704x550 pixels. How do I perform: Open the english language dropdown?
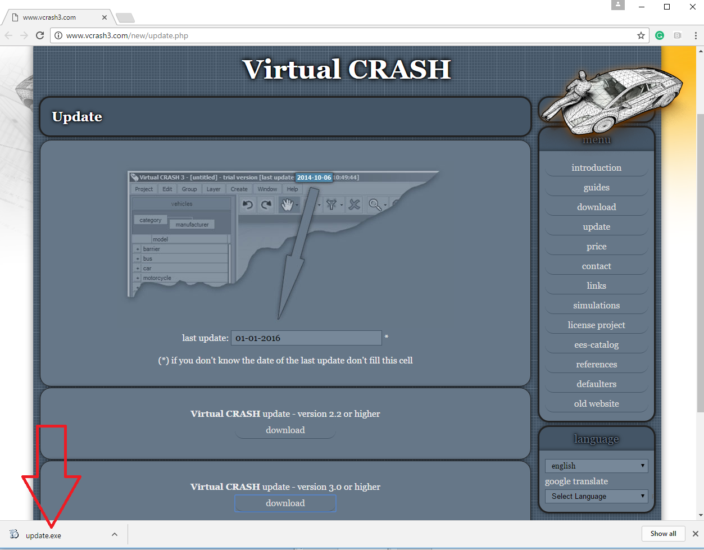tap(596, 466)
